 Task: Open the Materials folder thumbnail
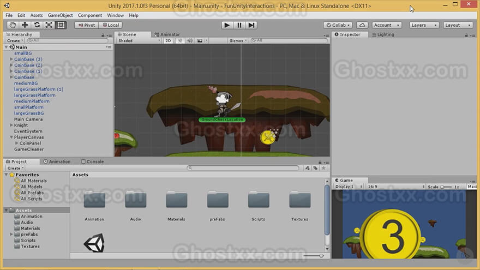pyautogui.click(x=176, y=200)
